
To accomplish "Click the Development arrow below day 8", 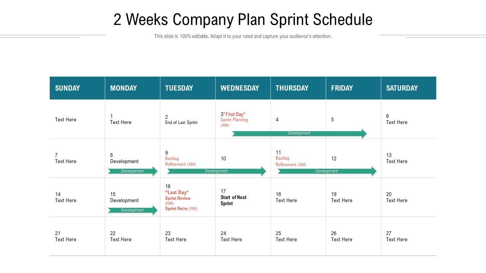I will tap(133, 171).
